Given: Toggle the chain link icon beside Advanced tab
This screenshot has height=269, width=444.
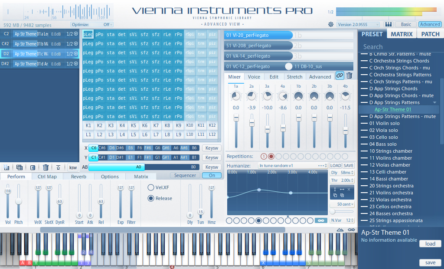Looking at the screenshot, I should tap(340, 75).
